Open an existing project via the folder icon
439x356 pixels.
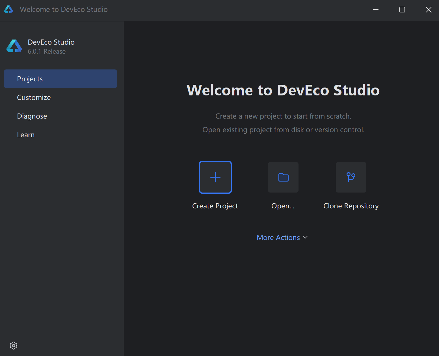tap(283, 177)
